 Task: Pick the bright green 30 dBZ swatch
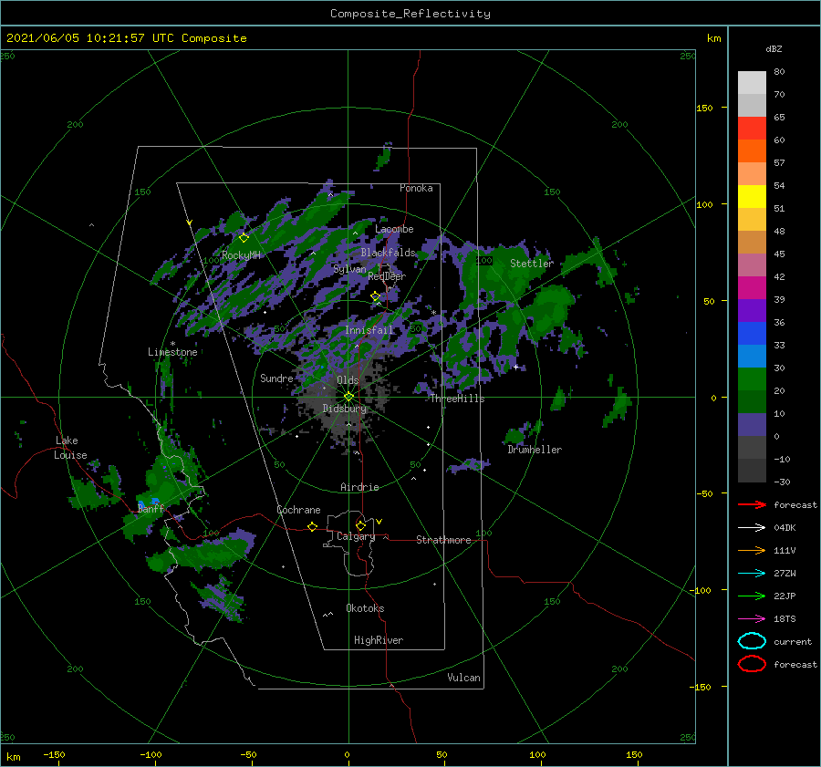(x=752, y=378)
